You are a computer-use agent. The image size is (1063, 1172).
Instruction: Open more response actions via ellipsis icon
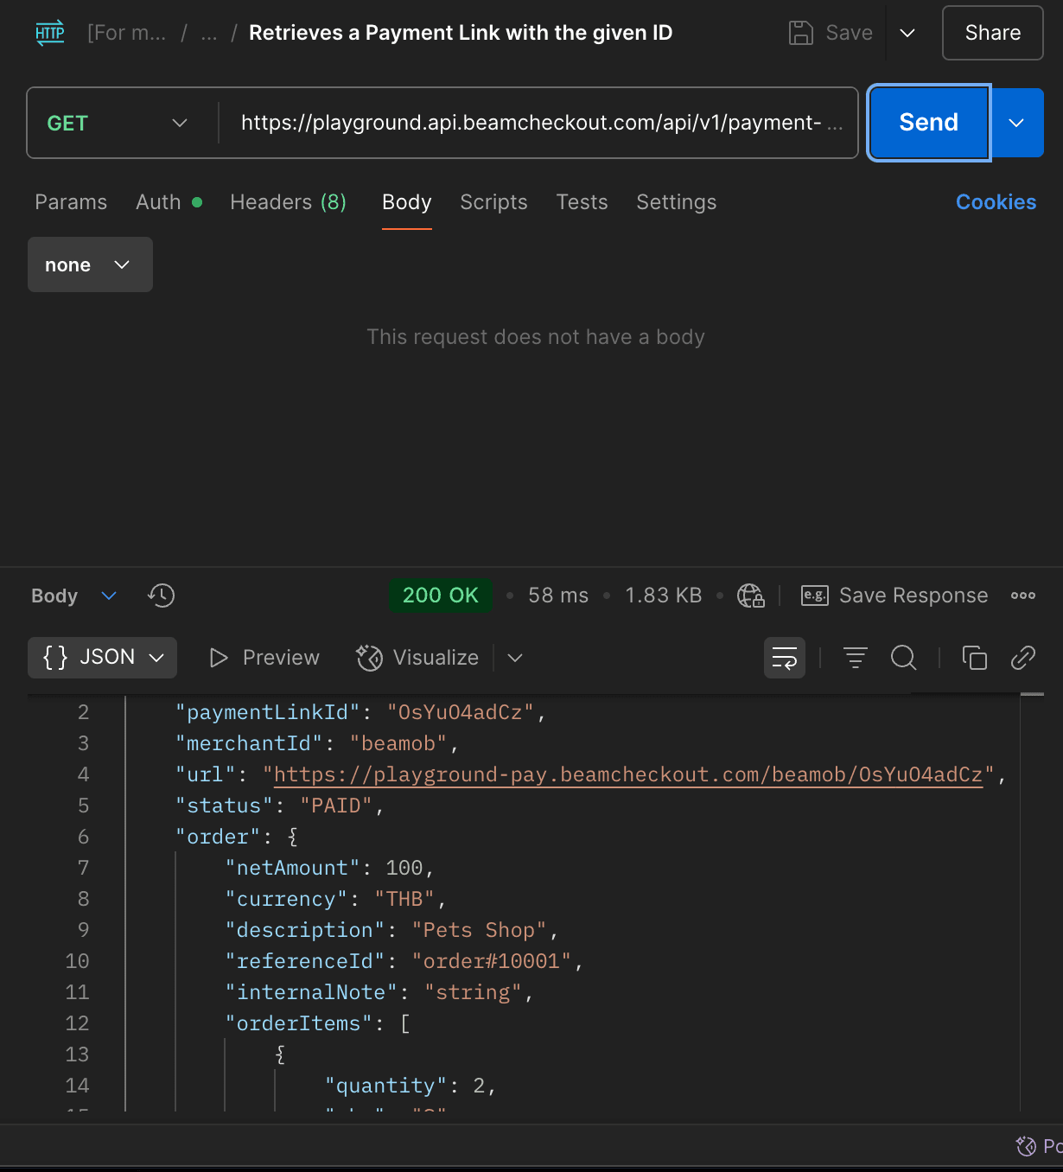pos(1023,596)
